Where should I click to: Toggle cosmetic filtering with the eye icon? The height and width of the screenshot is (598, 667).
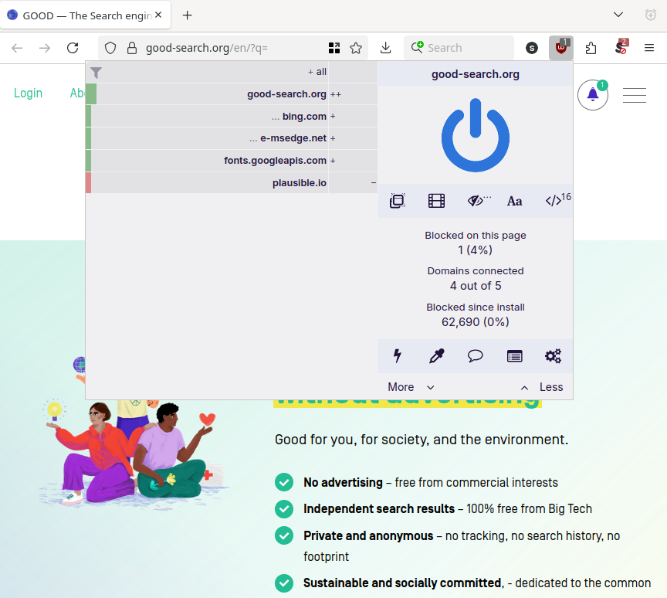[x=475, y=200]
